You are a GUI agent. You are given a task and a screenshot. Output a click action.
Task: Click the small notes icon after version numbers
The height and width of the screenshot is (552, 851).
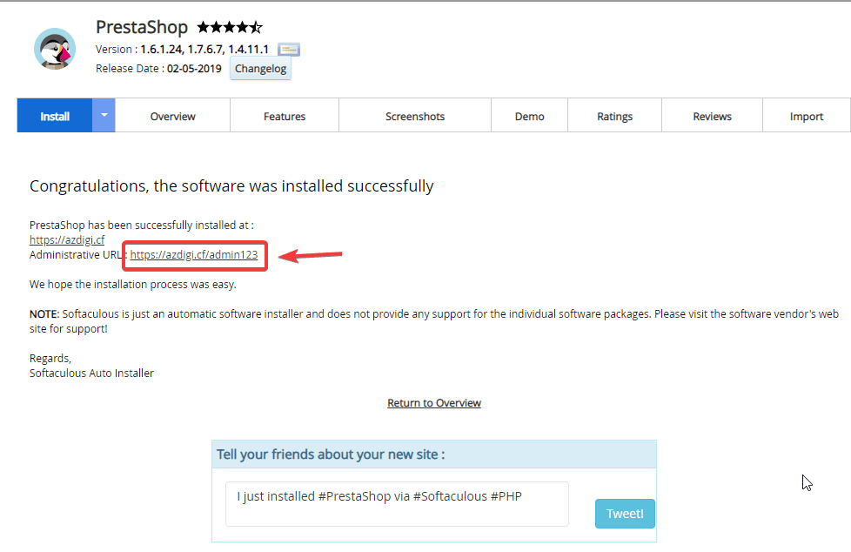click(289, 50)
